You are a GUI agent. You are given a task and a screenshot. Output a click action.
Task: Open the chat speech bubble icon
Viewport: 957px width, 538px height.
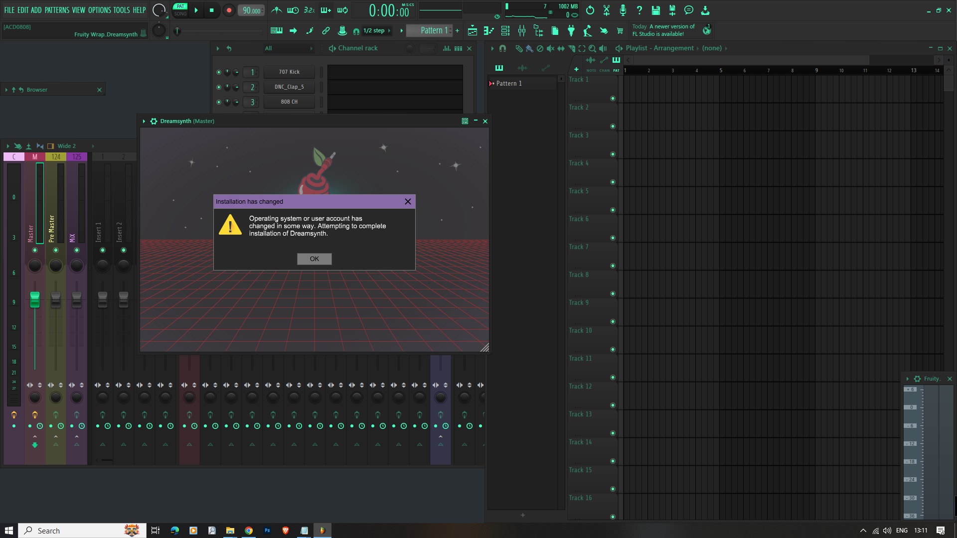point(688,10)
